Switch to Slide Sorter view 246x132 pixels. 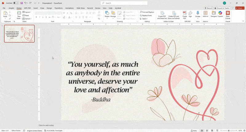(207, 130)
